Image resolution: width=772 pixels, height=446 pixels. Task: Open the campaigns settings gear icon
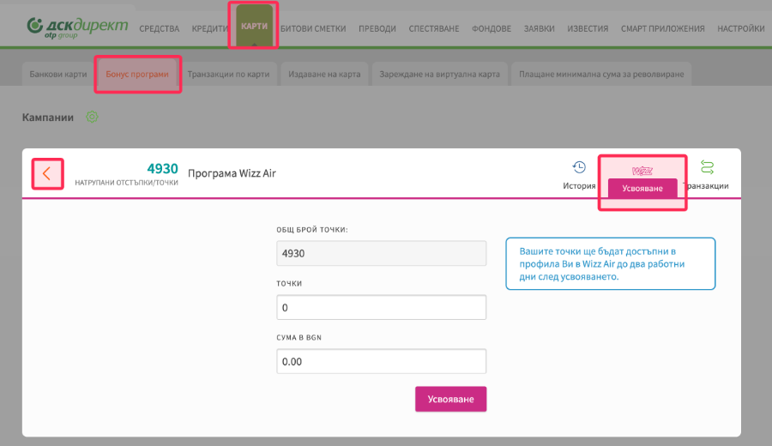(x=92, y=117)
